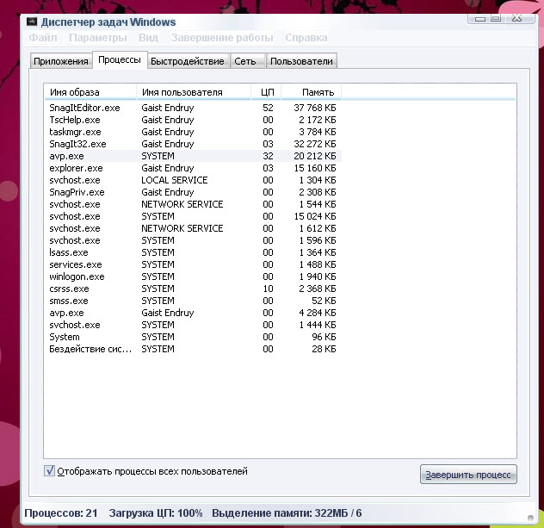Select the SnagItEditor.exe process row
This screenshot has height=528, width=544.
pyautogui.click(x=193, y=108)
